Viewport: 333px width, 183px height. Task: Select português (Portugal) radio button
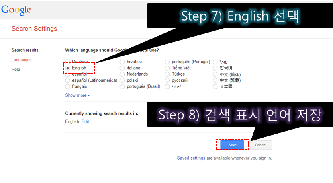click(167, 62)
